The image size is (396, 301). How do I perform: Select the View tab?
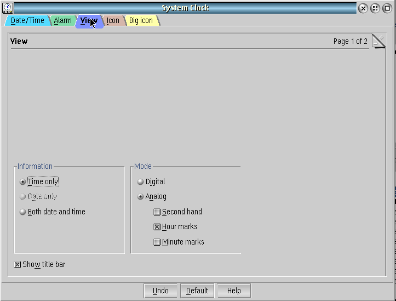[89, 21]
